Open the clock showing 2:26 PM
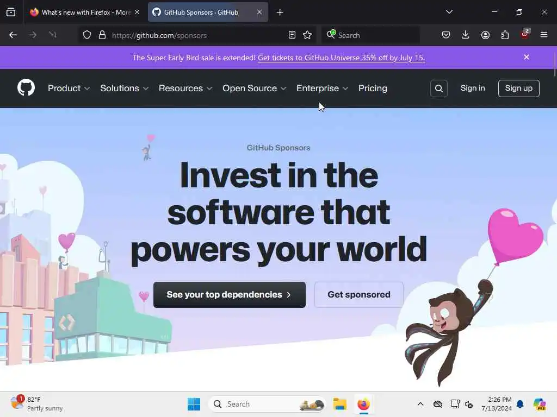The height and width of the screenshot is (417, 557). (x=496, y=404)
